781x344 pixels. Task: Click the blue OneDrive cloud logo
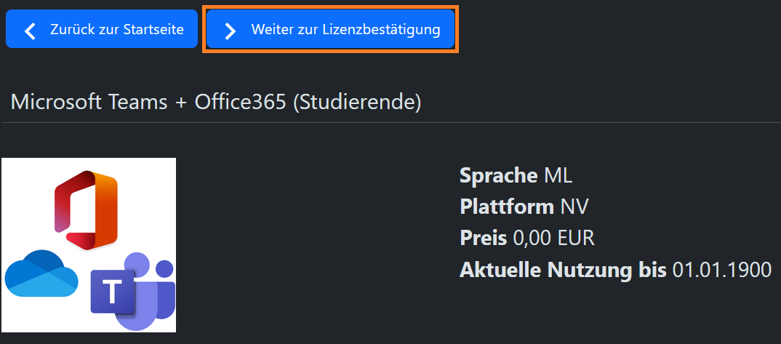pyautogui.click(x=41, y=273)
